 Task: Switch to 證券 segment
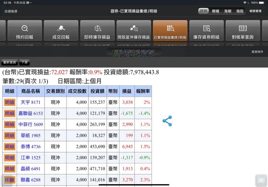[x=204, y=11]
